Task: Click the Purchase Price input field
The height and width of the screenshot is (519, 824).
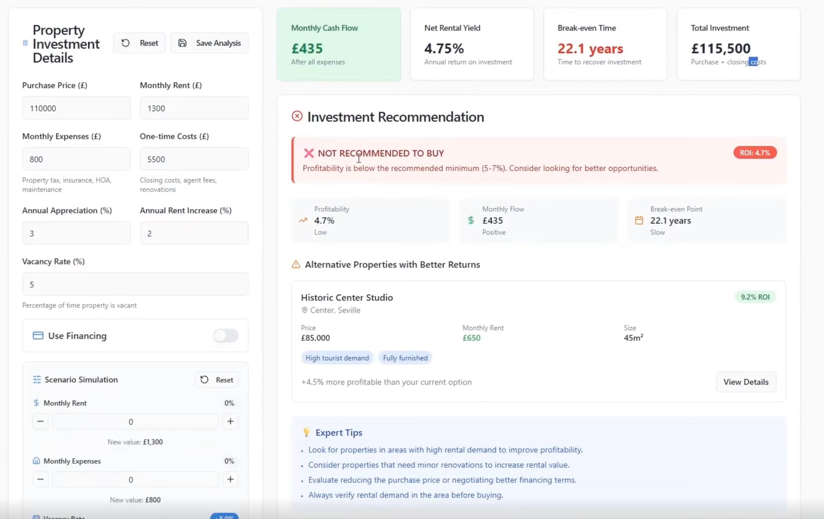Action: tap(76, 108)
